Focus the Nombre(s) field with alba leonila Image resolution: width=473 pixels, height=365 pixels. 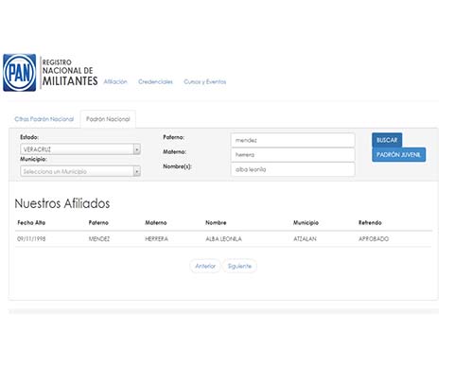tap(292, 169)
